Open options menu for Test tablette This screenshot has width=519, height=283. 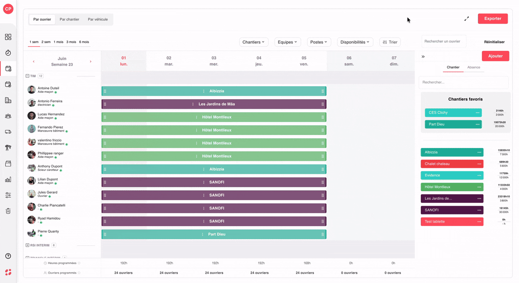(x=479, y=222)
